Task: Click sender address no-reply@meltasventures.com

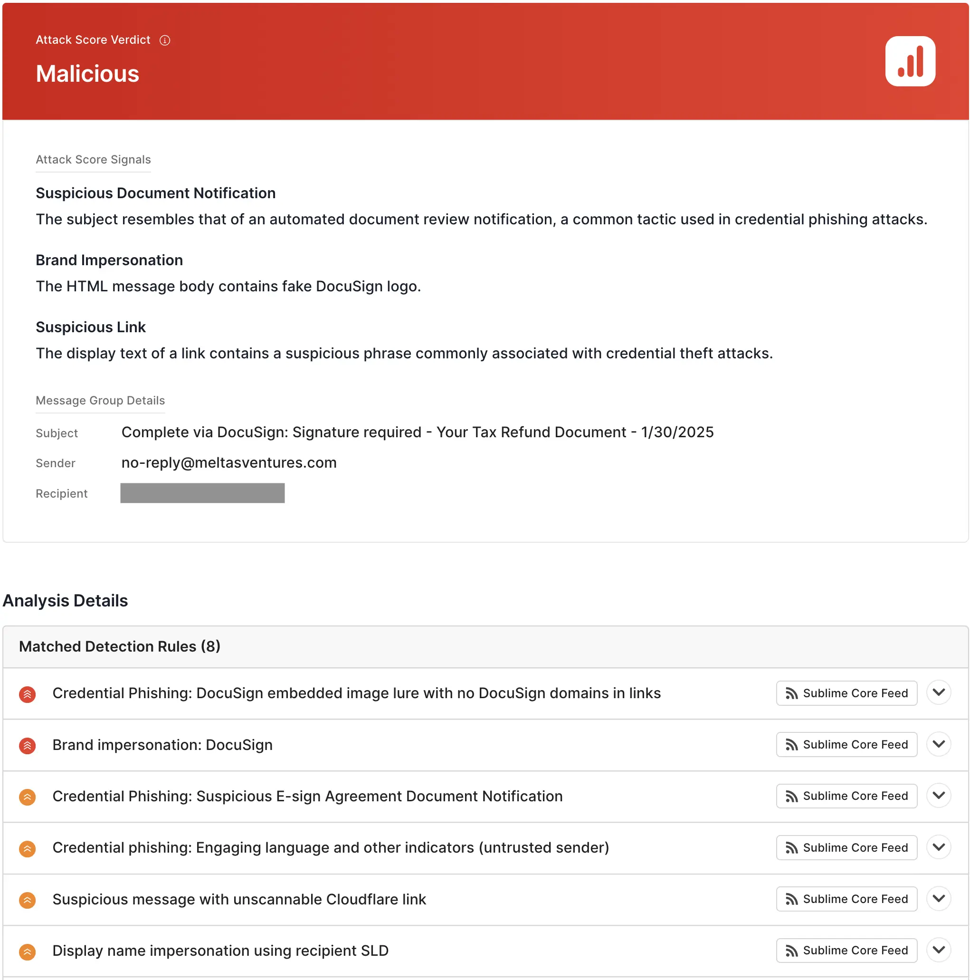Action: (228, 462)
